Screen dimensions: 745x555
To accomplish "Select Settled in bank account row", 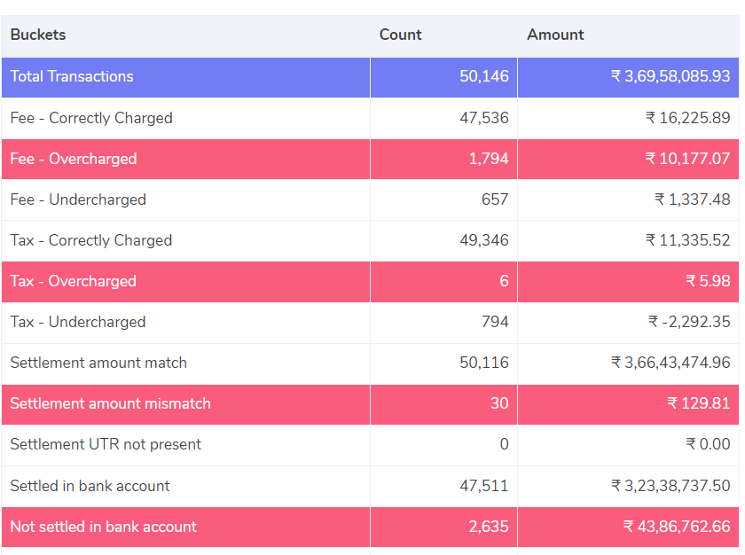I will pos(370,486).
